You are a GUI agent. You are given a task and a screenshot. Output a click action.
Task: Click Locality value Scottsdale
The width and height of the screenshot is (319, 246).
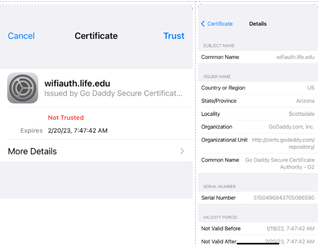[x=302, y=114]
